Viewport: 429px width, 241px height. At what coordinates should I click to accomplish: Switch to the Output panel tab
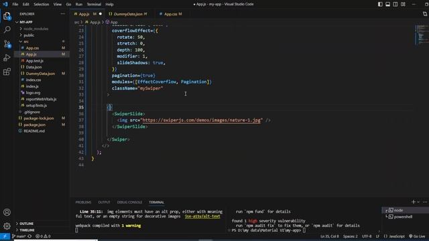click(x=104, y=202)
